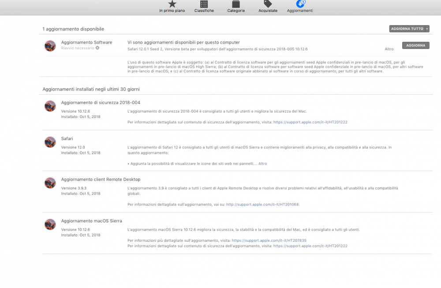Screen dimensions: 441x288
Task: Open the Categorie tab
Action: click(236, 7)
